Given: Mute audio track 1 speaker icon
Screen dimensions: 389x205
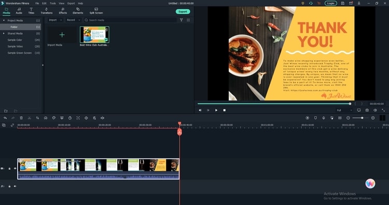Looking at the screenshot, I should pyautogui.click(x=15, y=186).
